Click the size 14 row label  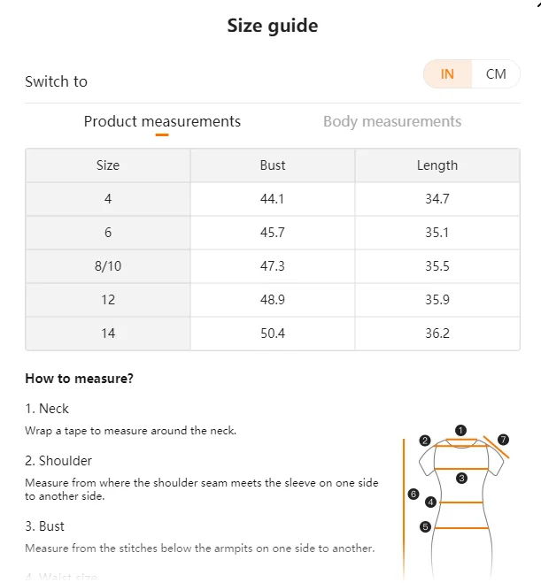(x=108, y=334)
